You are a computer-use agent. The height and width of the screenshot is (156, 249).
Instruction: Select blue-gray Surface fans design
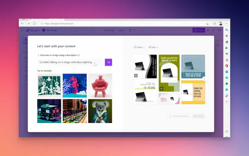point(193,67)
